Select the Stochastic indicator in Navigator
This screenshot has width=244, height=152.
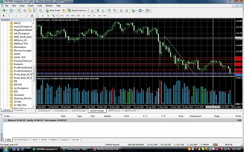pos(19,95)
